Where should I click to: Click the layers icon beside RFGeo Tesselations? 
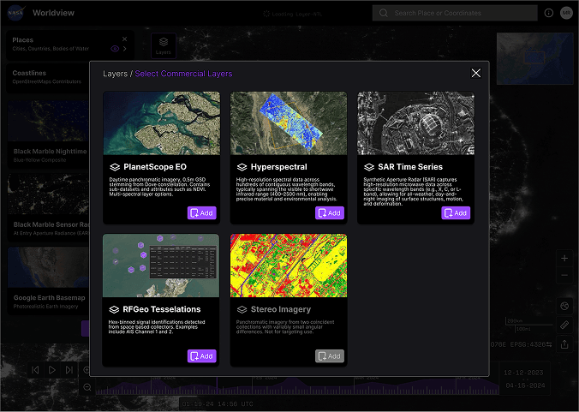click(114, 309)
